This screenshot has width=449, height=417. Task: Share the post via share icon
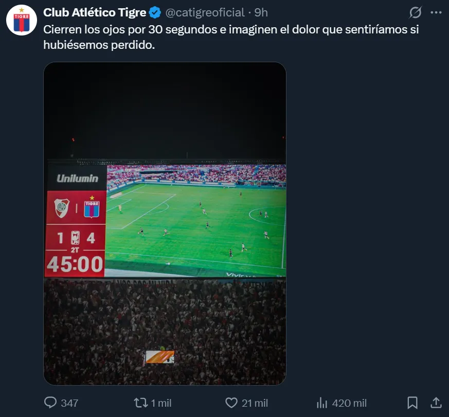click(435, 402)
